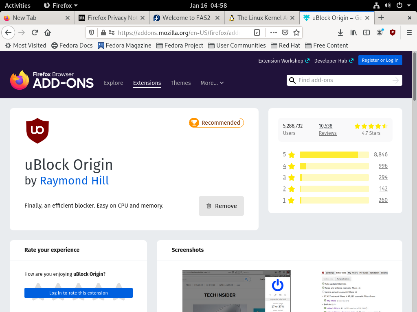Open the Firefox application menu dropdown
The height and width of the screenshot is (312, 417).
point(61,5)
